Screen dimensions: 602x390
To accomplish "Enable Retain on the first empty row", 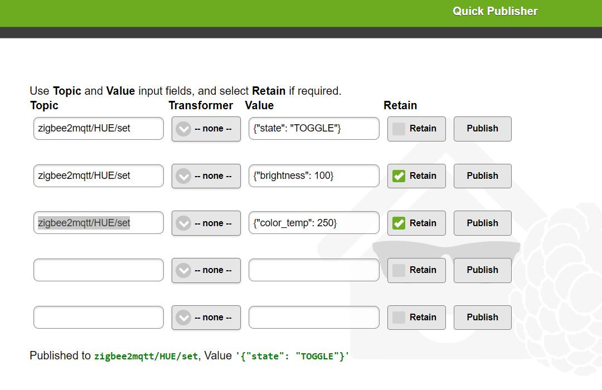I will [x=399, y=270].
